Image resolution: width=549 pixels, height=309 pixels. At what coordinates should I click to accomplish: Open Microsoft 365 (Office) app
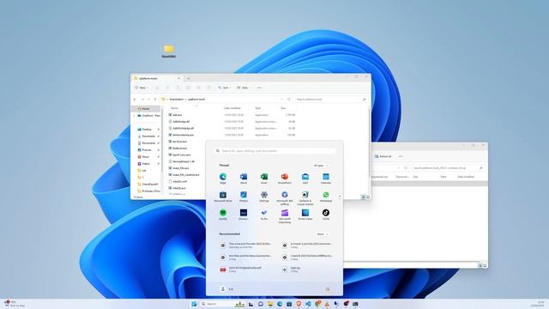[285, 198]
